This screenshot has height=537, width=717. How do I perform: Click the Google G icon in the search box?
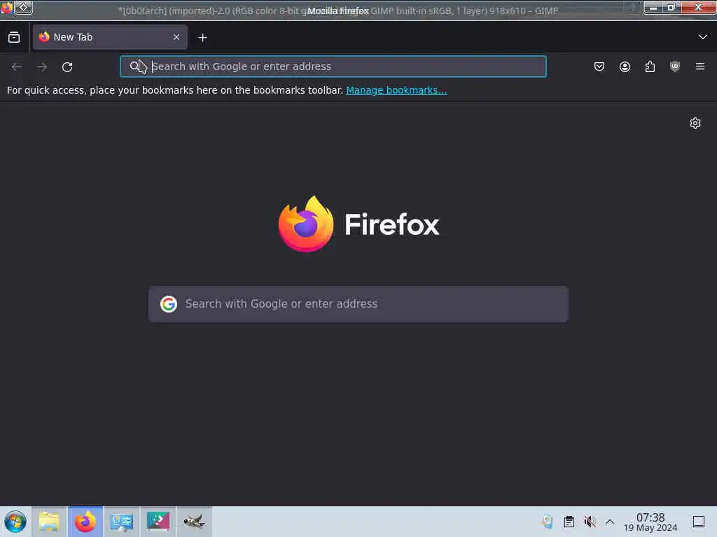[x=169, y=303]
